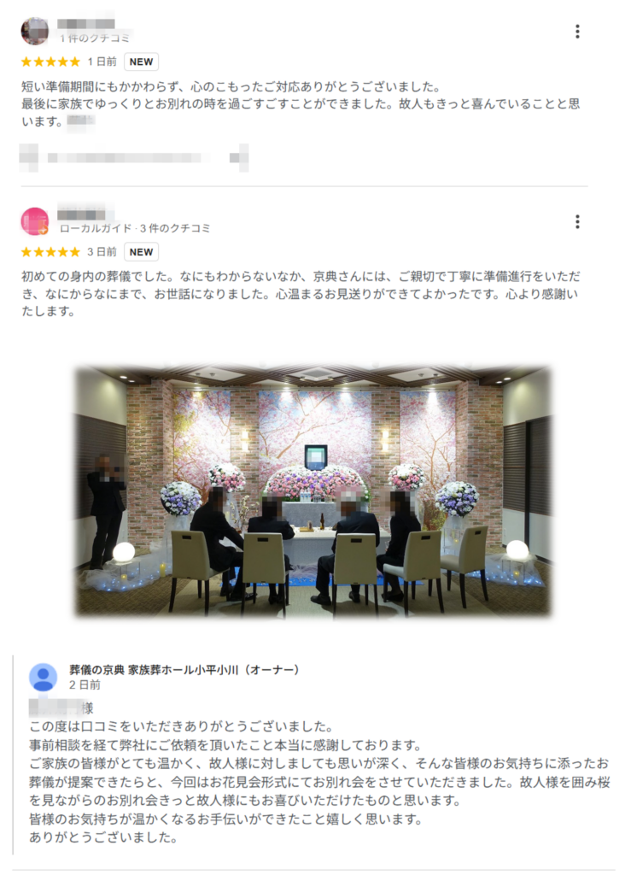Click the five-star rating of the 1日前 review
The height and width of the screenshot is (875, 631).
[x=50, y=62]
